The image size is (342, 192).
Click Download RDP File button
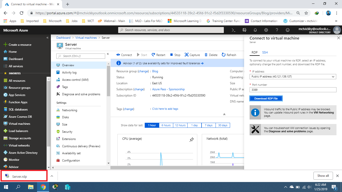[x=266, y=98]
